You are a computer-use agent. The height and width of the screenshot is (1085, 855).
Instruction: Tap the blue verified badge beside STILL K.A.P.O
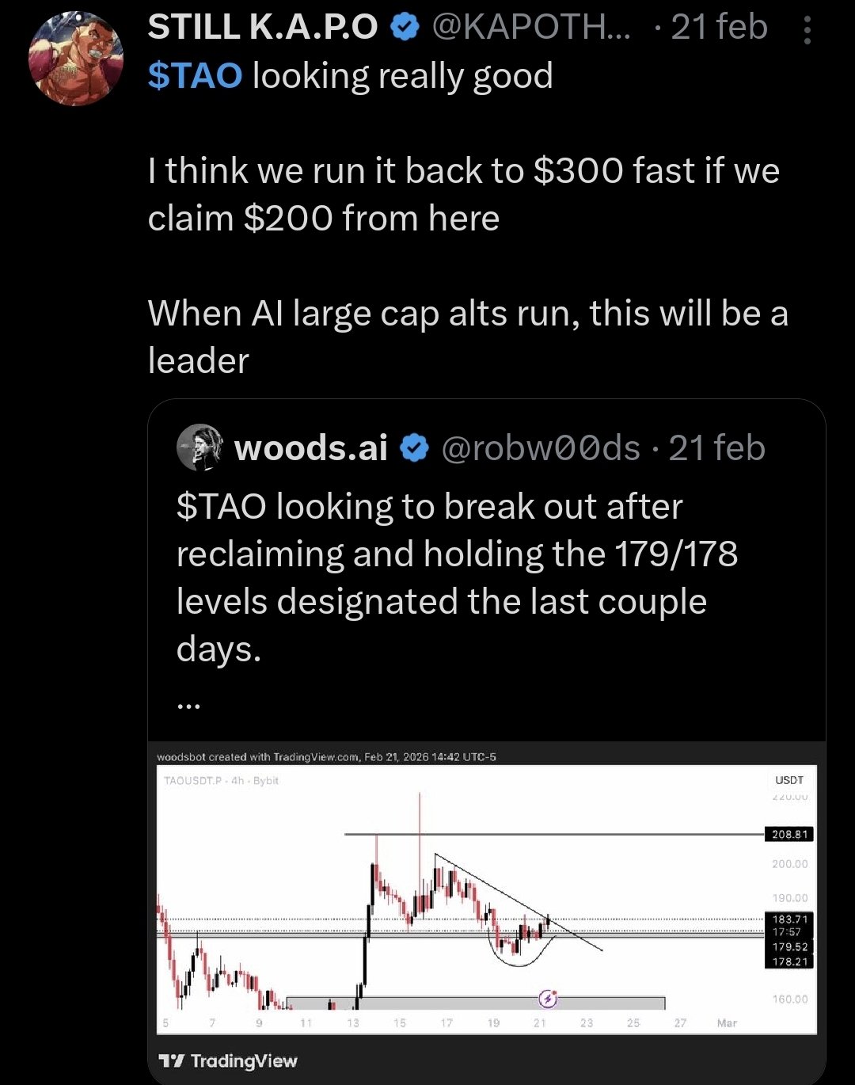click(x=405, y=29)
